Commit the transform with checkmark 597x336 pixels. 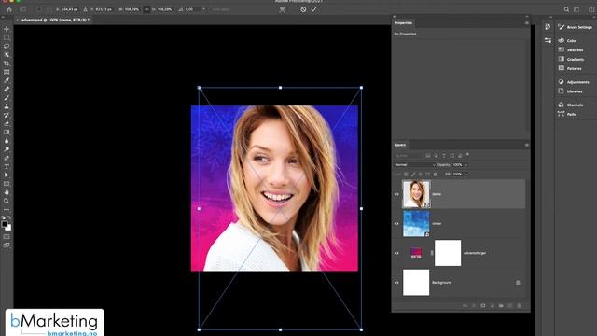coord(313,9)
